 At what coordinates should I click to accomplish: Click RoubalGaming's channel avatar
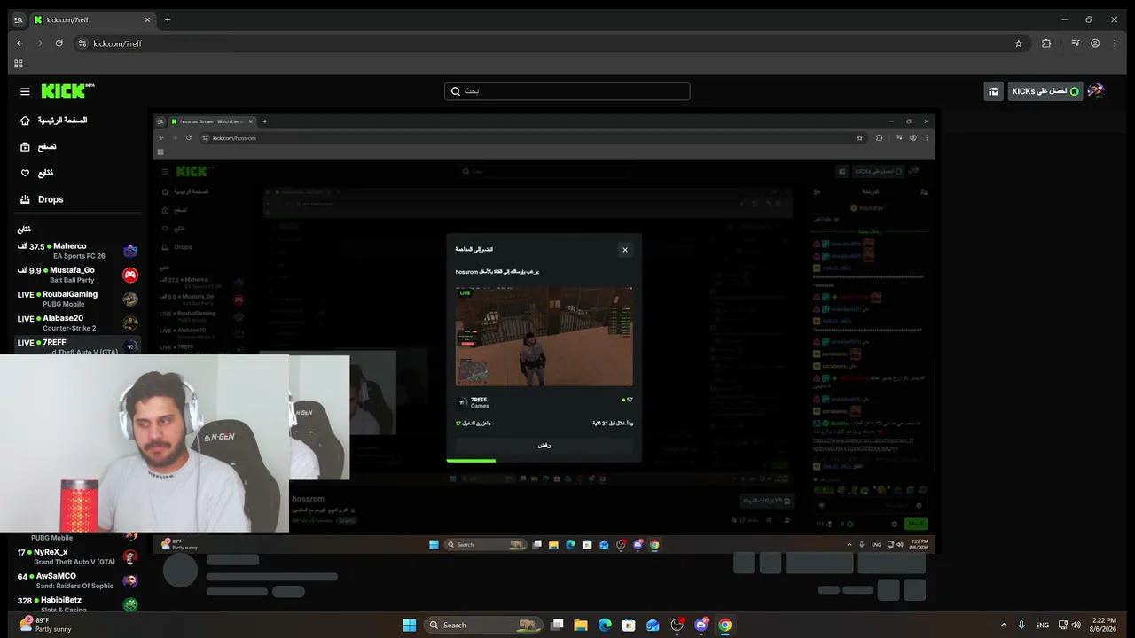130,299
